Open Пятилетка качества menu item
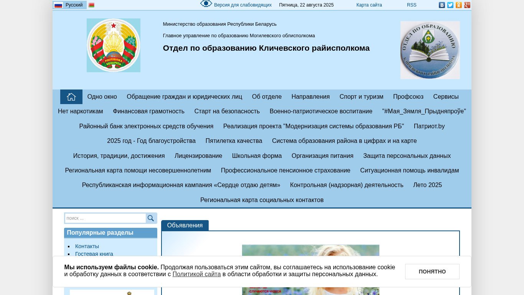This screenshot has height=295, width=524. [234, 141]
